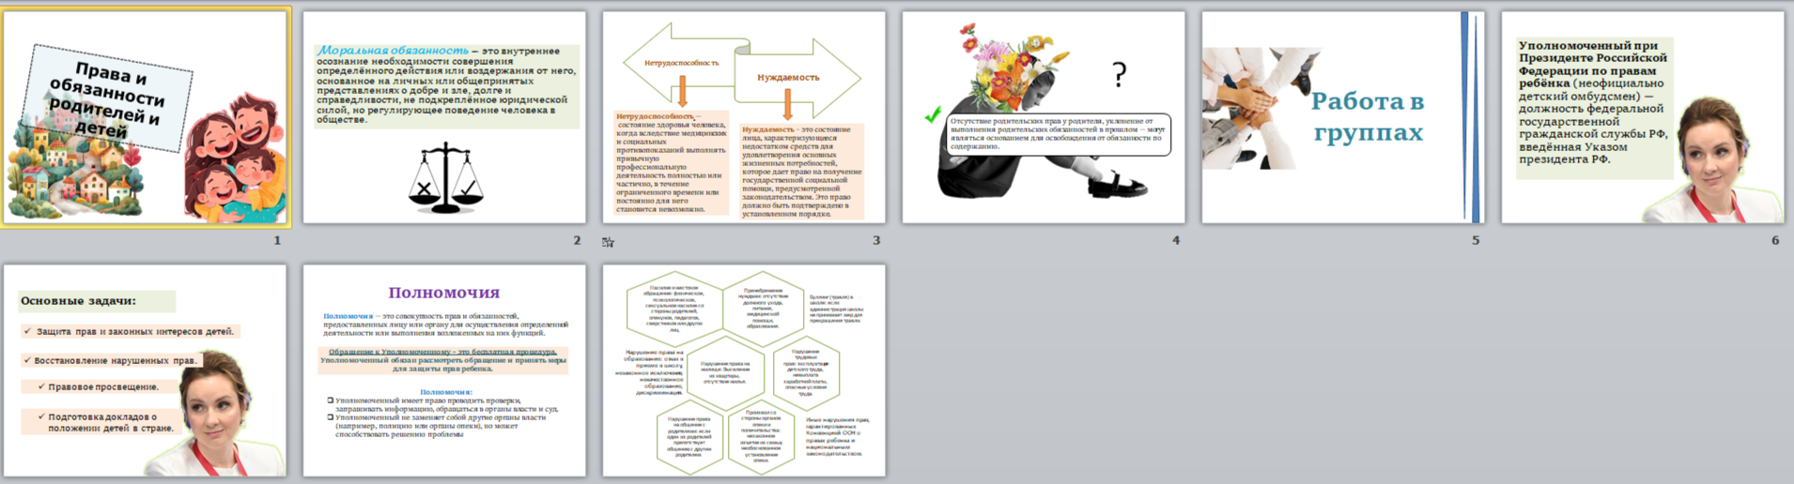Click the question mark on slide 4

coord(1119,74)
